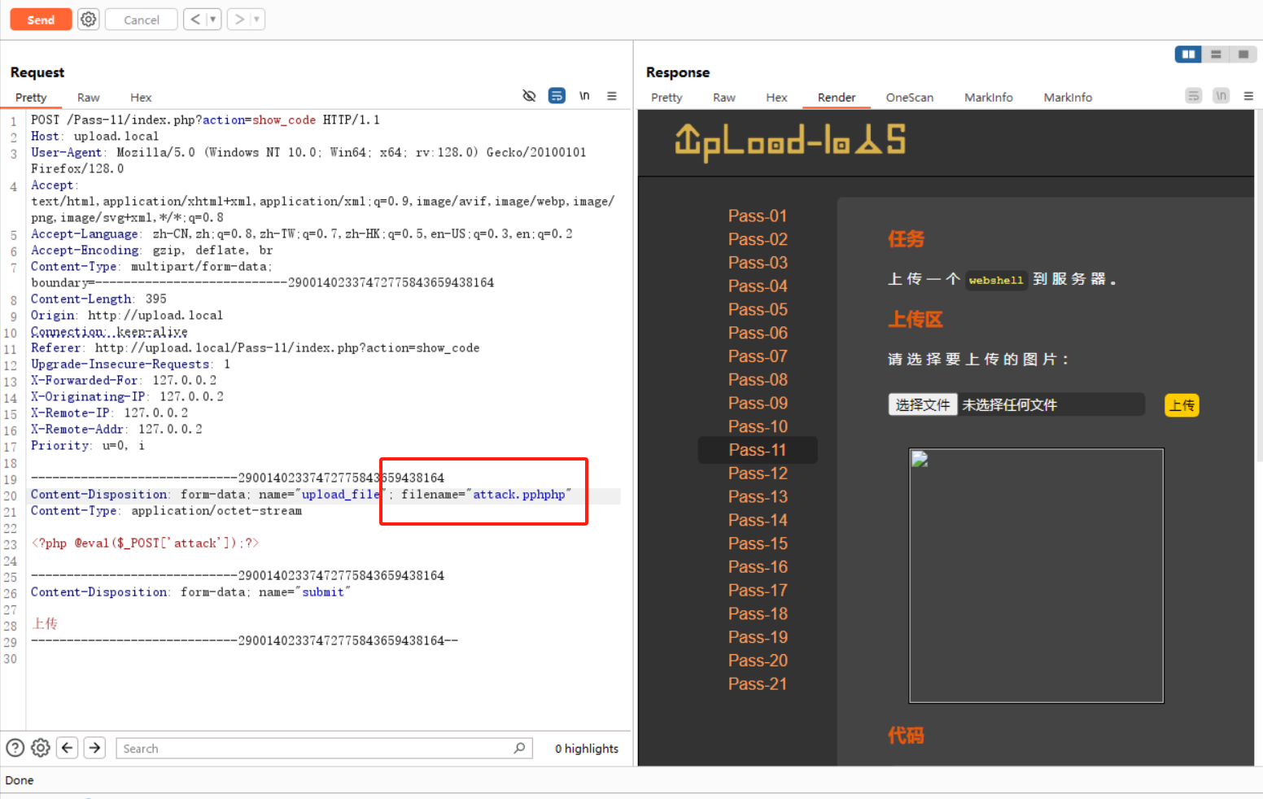Image resolution: width=1263 pixels, height=799 pixels.
Task: Open Pass-21 link in rendered page
Action: pos(758,684)
